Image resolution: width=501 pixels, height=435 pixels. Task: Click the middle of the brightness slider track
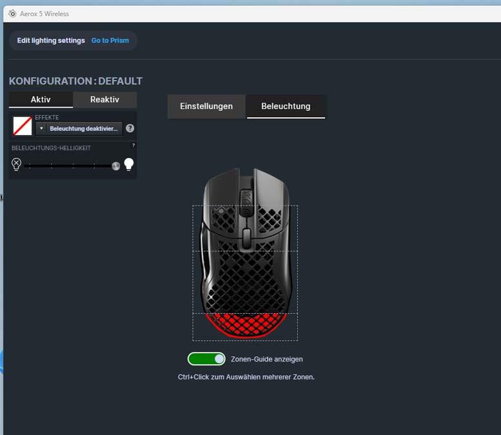72,166
